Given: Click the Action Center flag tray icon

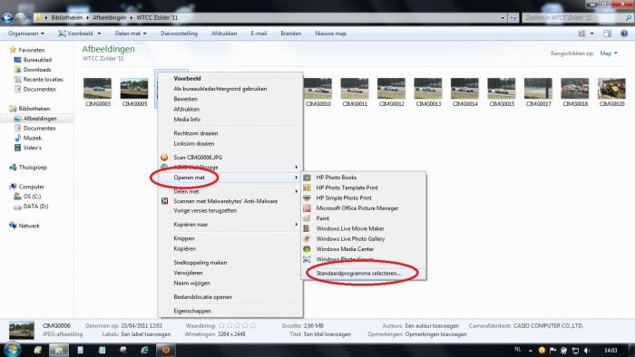Looking at the screenshot, I should [552, 351].
